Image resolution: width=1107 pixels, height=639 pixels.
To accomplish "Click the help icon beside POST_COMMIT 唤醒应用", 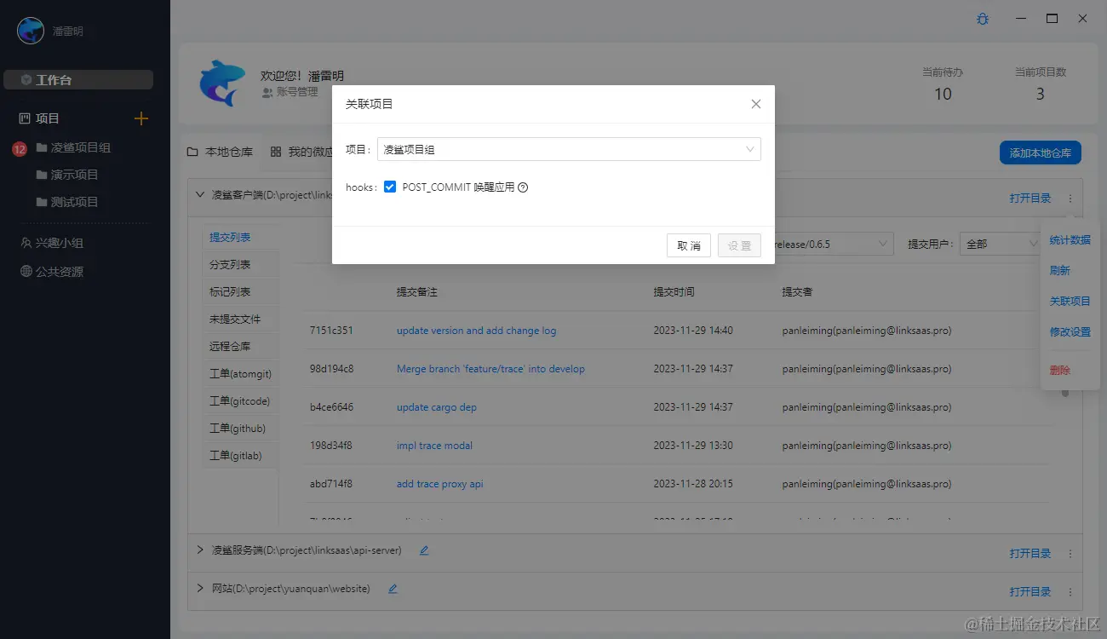I will point(523,187).
